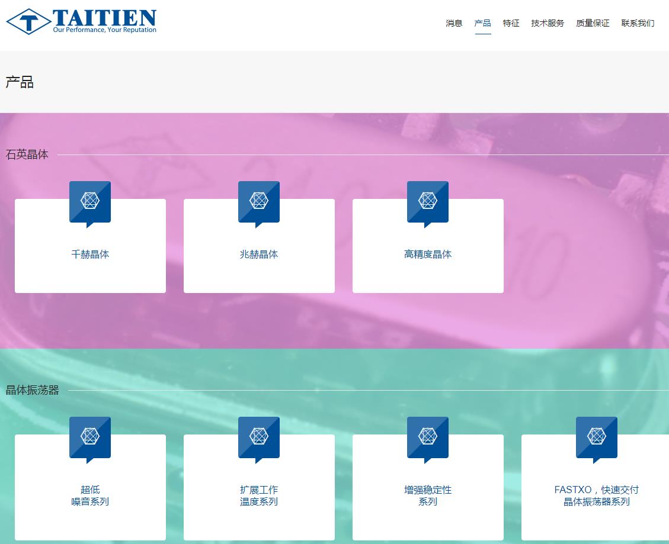Open the 技术服务 navigation menu
The height and width of the screenshot is (544, 669).
pos(548,23)
